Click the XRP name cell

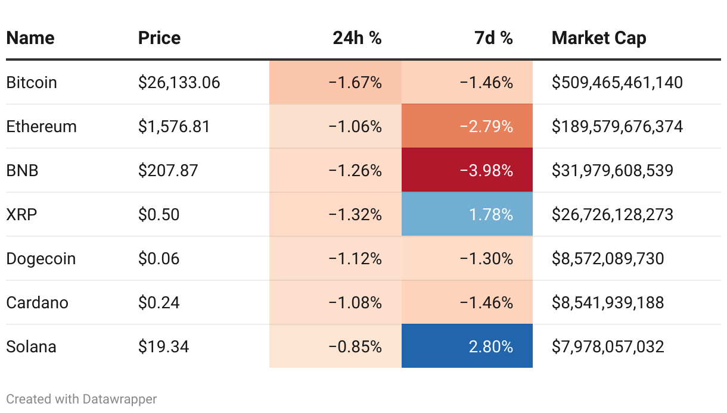coord(21,214)
